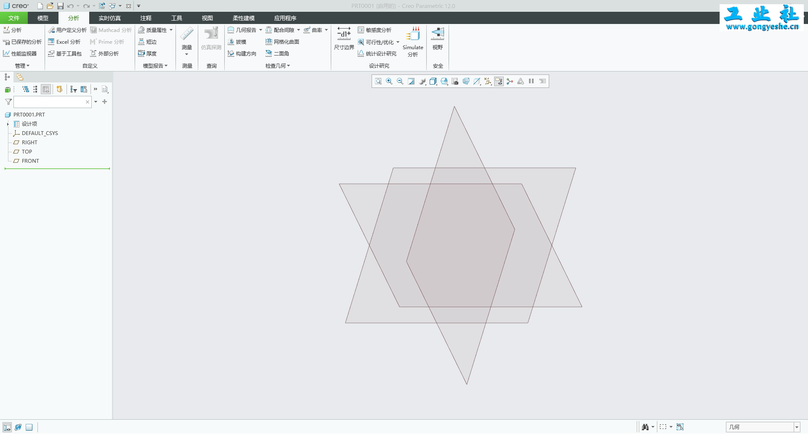Click the Repaint screen icon
Image resolution: width=808 pixels, height=434 pixels.
(411, 81)
